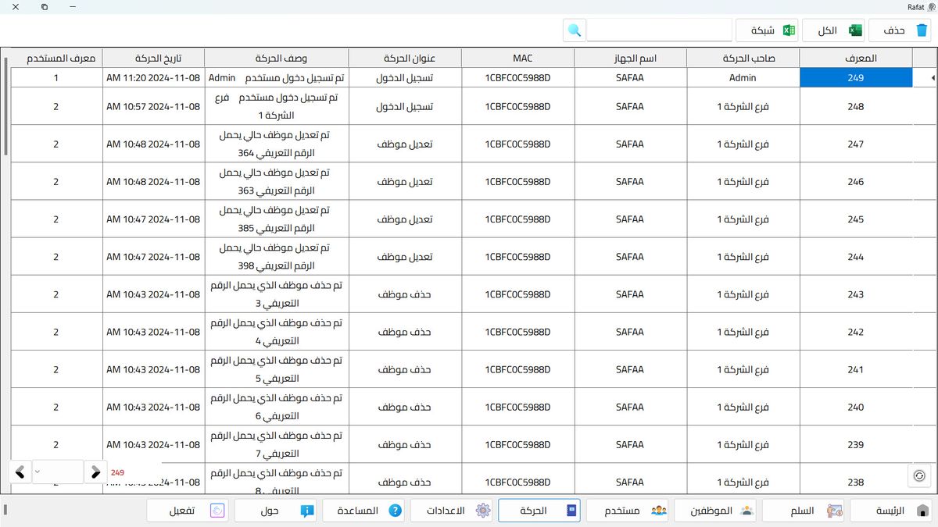
Task: Go to previous page with left arrow
Action: point(20,472)
